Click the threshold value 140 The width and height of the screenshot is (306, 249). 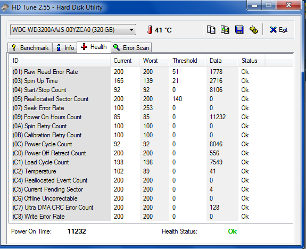point(177,99)
